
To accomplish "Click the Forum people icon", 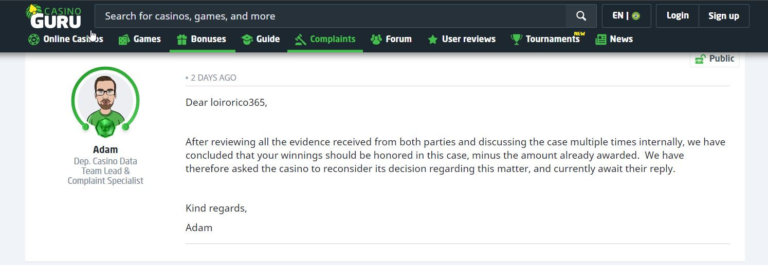I will click(376, 39).
